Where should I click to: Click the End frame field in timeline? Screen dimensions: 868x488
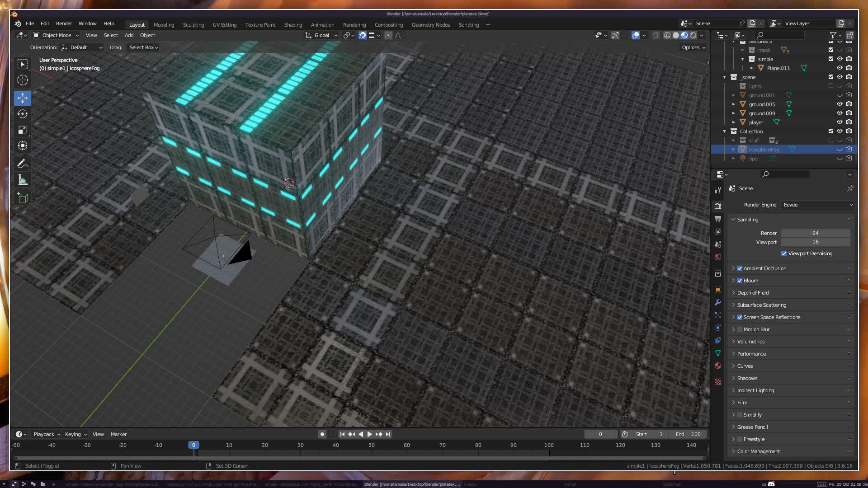coord(689,434)
